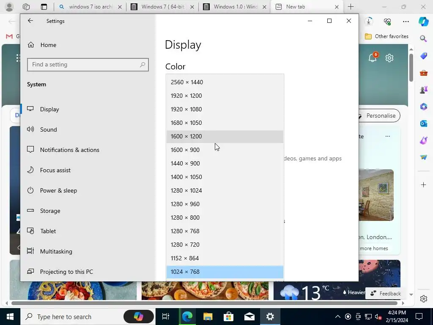Select the 1680 × 1050 resolution option
The height and width of the screenshot is (325, 433).
225,123
